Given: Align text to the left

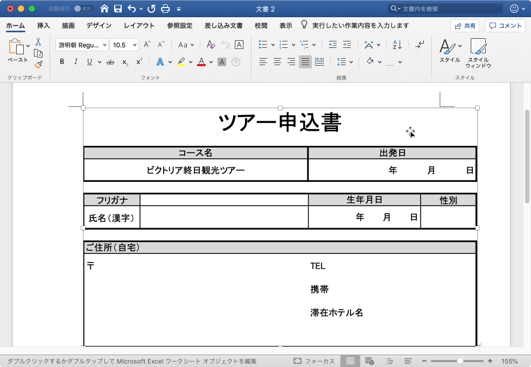Looking at the screenshot, I should 263,61.
